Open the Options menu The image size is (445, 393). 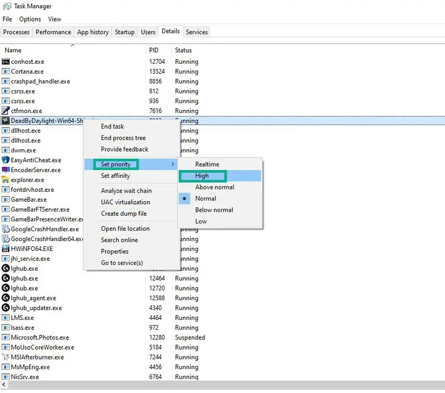30,19
